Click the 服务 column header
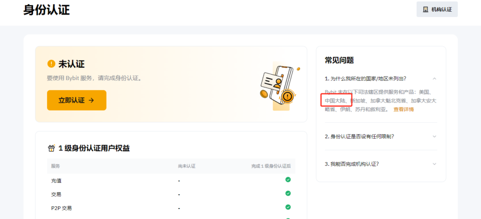This screenshot has width=481, height=219. point(55,166)
